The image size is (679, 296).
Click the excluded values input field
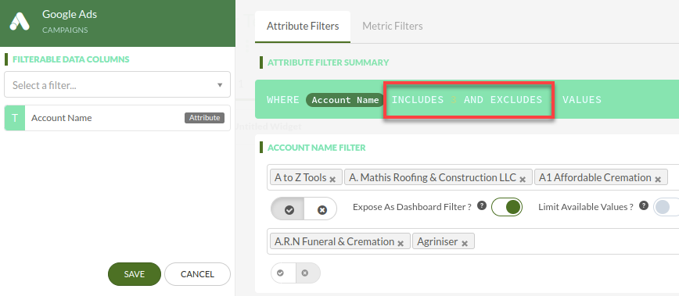click(x=472, y=241)
